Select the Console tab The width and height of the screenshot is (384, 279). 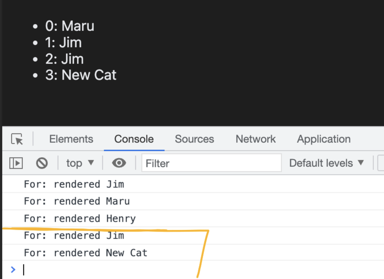pos(134,139)
